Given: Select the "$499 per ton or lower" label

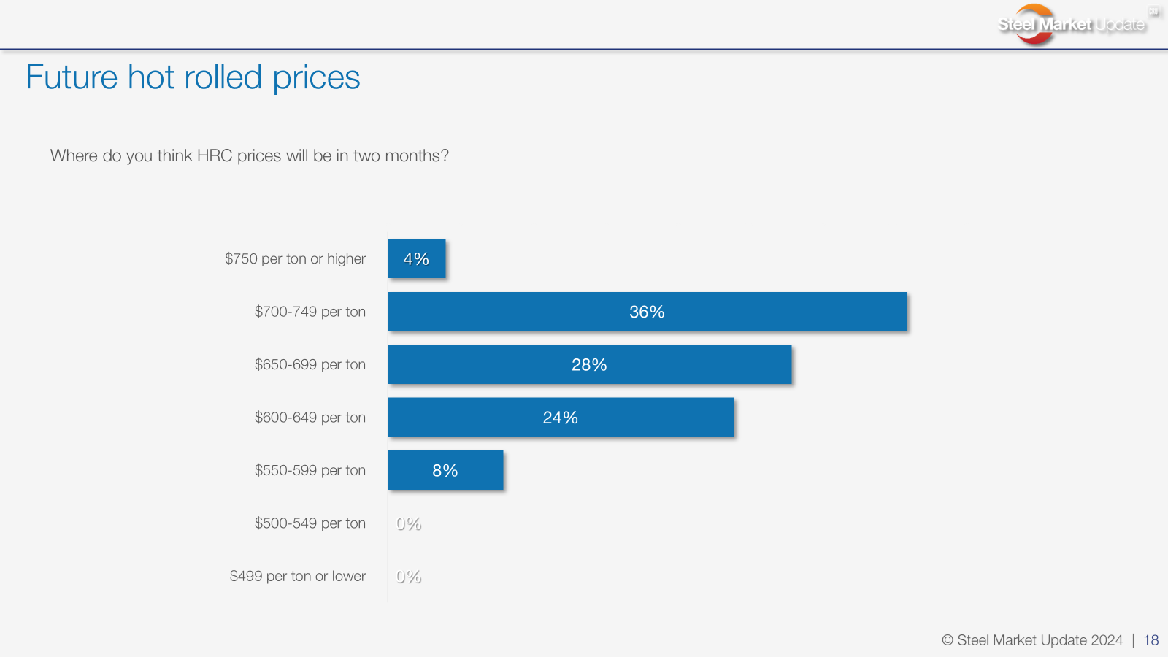Looking at the screenshot, I should click(x=297, y=576).
